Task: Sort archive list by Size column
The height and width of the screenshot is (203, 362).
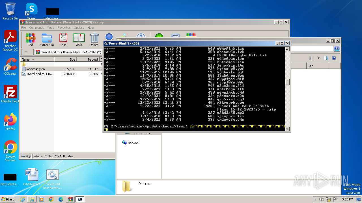Action: tap(65, 59)
